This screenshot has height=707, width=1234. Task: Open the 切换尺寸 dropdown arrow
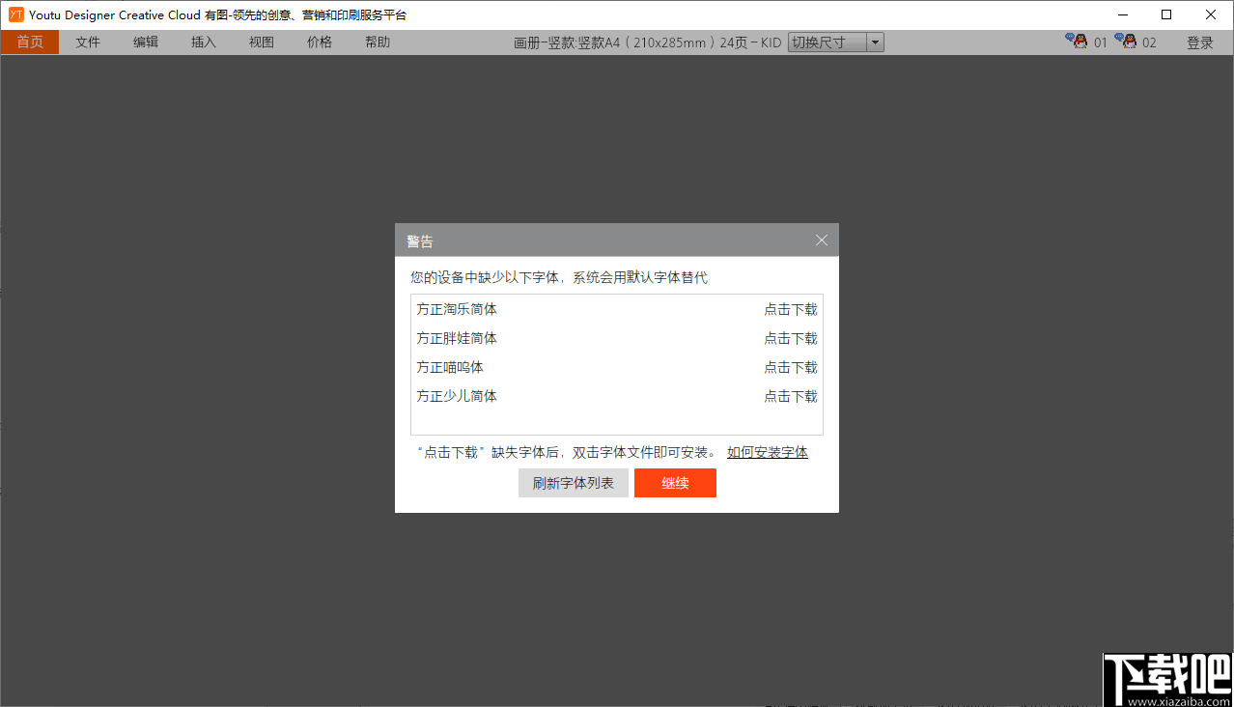[875, 42]
